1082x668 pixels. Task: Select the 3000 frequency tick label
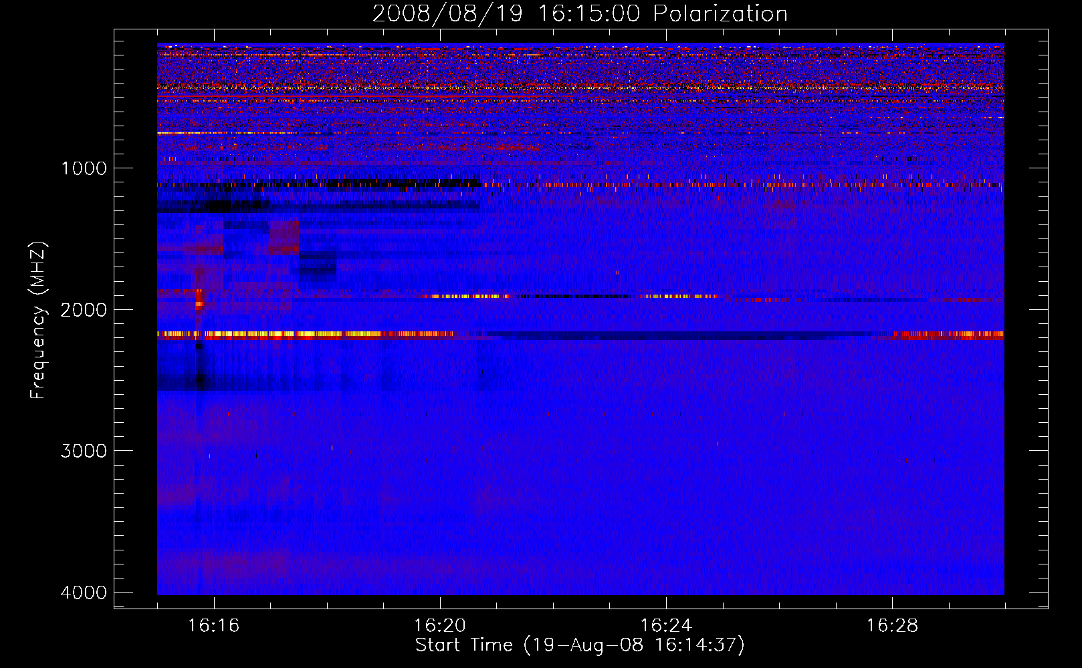(84, 451)
